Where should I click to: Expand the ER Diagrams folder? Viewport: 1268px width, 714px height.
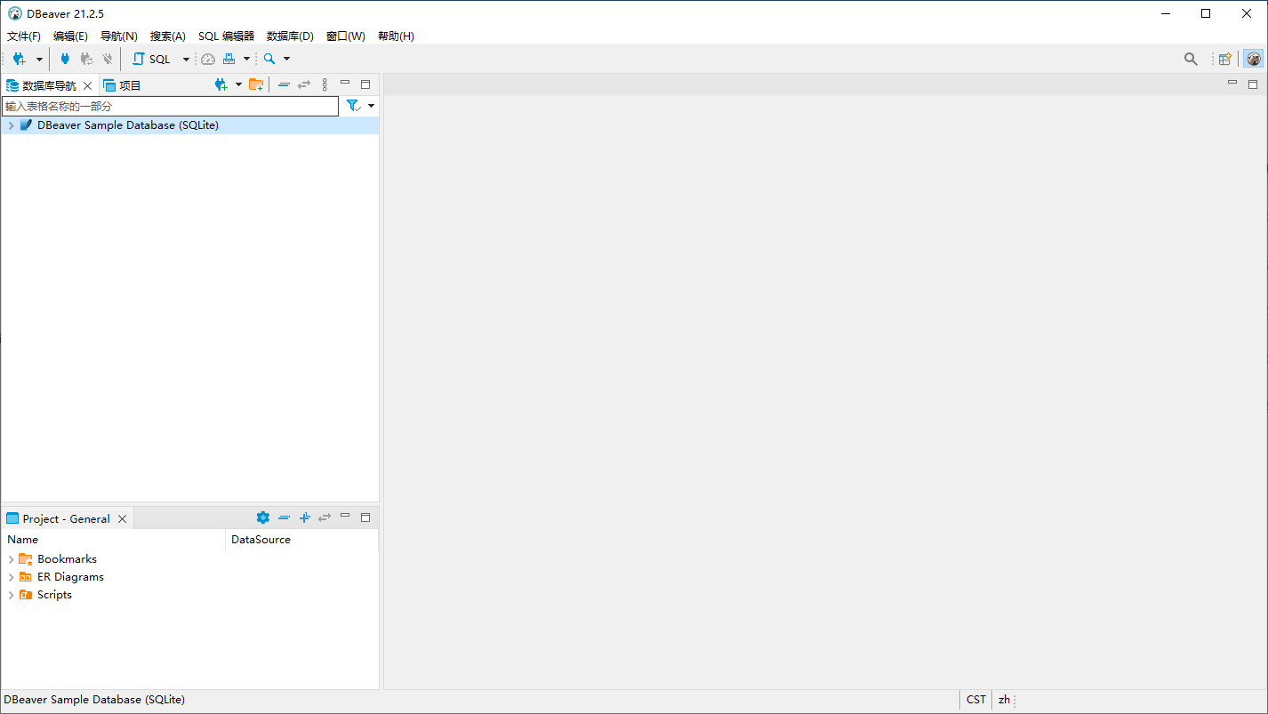point(11,577)
